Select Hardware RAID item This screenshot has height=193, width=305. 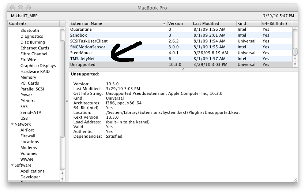point(35,71)
